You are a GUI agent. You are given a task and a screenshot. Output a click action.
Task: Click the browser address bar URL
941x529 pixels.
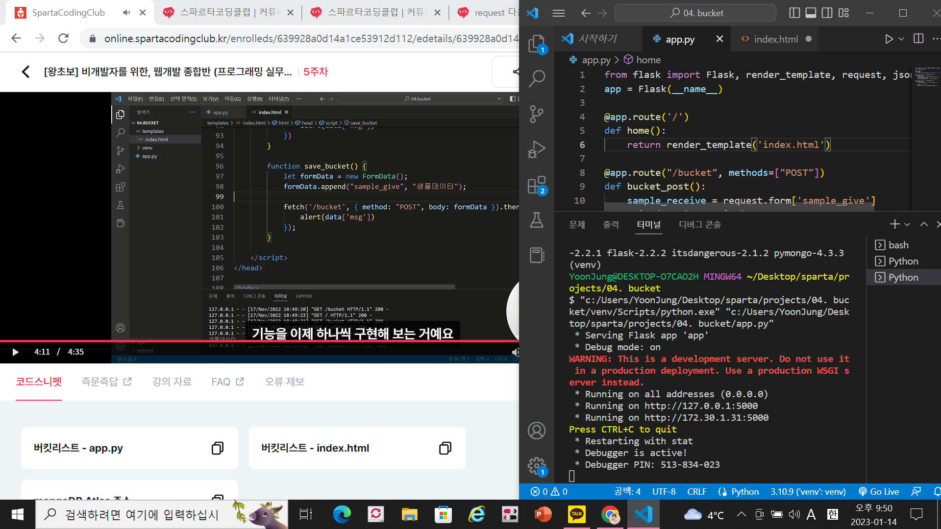coord(311,39)
